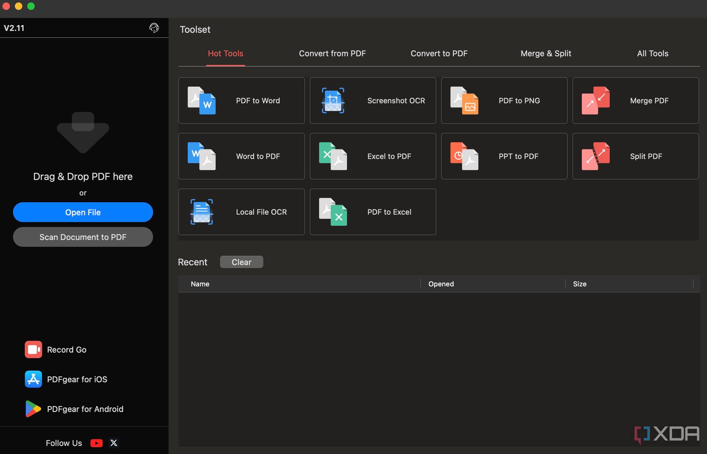
Task: Show the All Tools tab
Action: [652, 54]
